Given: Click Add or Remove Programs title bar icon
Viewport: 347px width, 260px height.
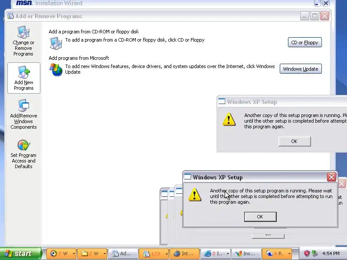Looking at the screenshot, I should click(10, 16).
